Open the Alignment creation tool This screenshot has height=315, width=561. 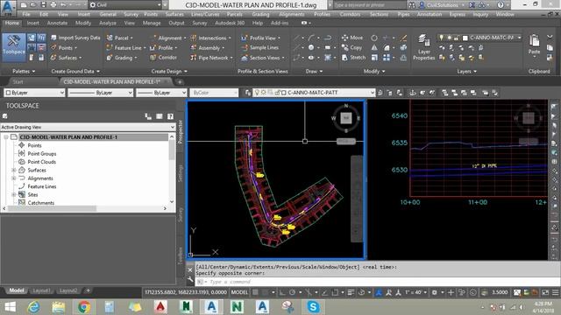pyautogui.click(x=168, y=38)
